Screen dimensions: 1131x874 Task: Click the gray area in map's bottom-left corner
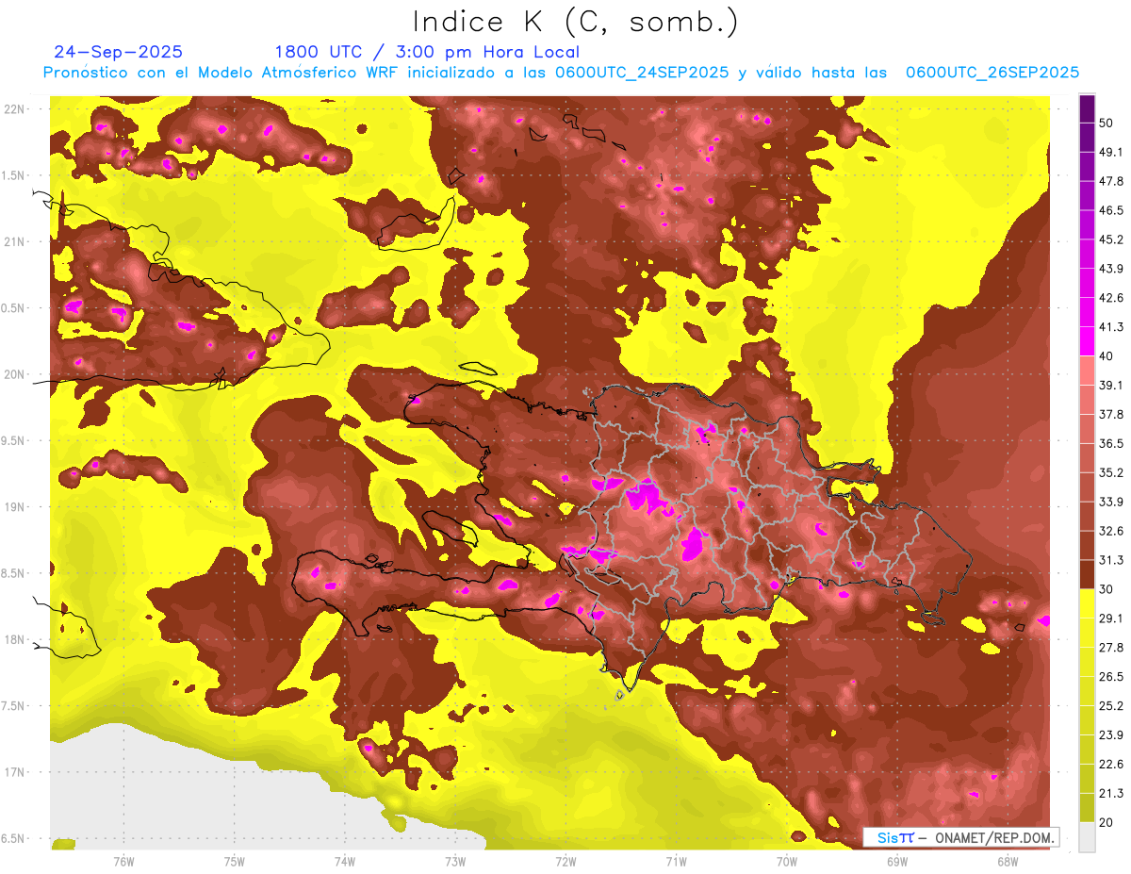141,801
